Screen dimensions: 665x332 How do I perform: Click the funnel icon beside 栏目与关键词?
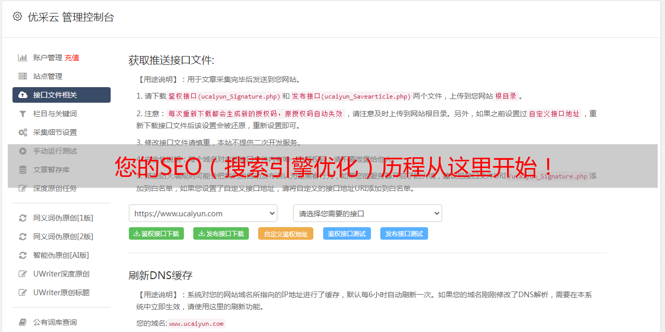tap(23, 114)
